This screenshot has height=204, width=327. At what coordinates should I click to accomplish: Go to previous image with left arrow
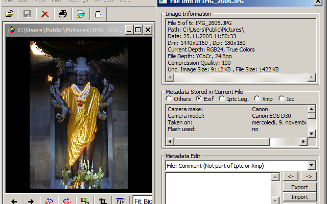[x=14, y=201]
